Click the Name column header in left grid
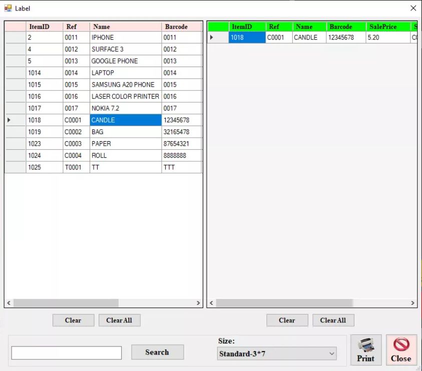 click(x=125, y=27)
